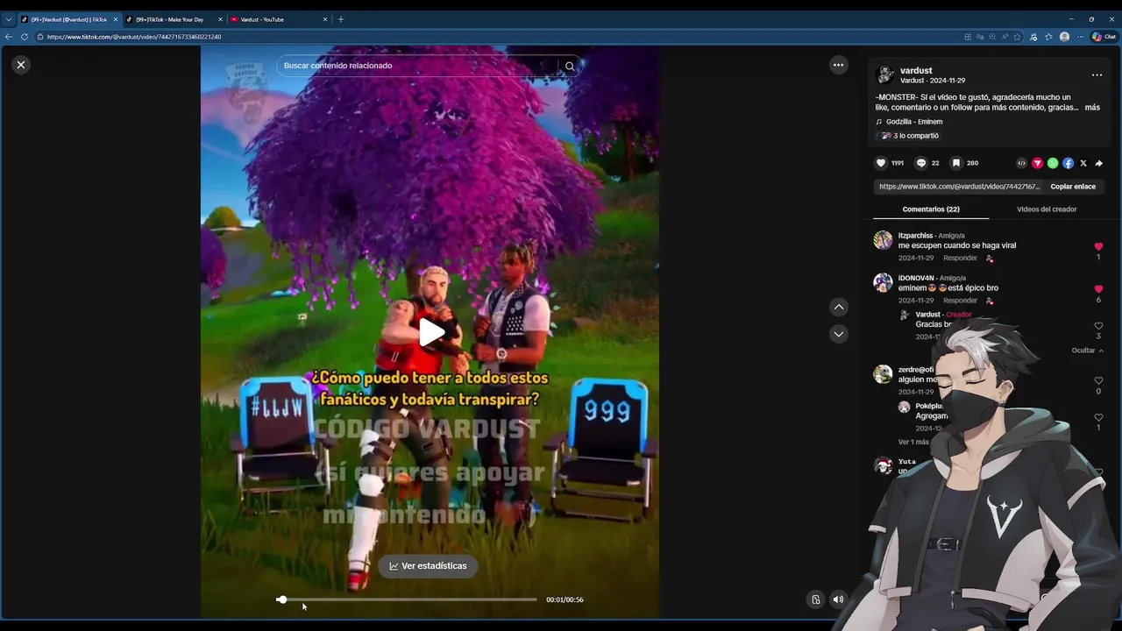
Task: Share video via X icon
Action: (x=1083, y=163)
